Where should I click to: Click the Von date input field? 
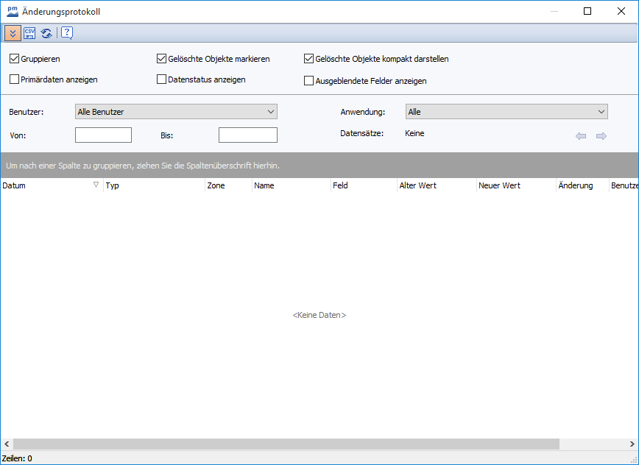103,135
